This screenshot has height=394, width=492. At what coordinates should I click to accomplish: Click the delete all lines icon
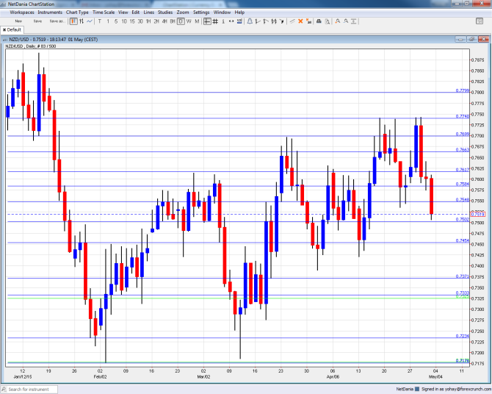coord(308,21)
